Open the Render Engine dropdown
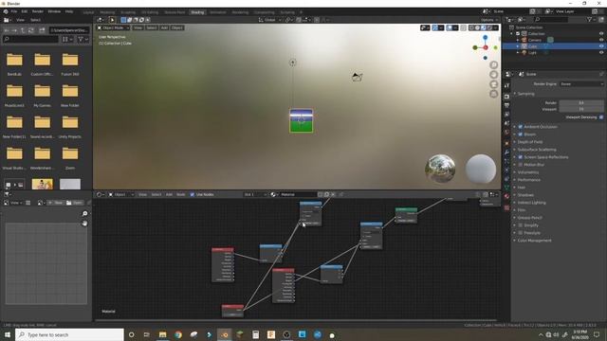 coord(581,84)
